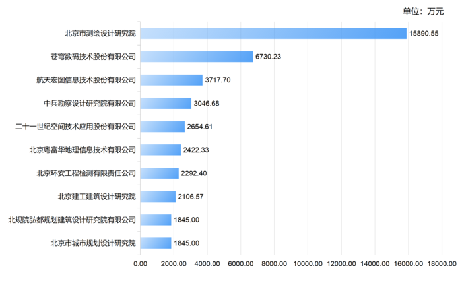462x281 pixels.
Task: Click the 2422.33 data value
Action: pos(196,150)
